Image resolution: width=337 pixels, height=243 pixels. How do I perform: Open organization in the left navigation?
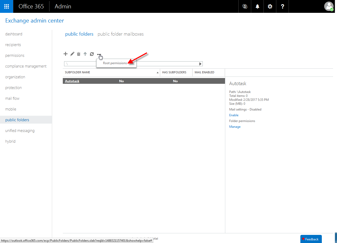pyautogui.click(x=15, y=77)
